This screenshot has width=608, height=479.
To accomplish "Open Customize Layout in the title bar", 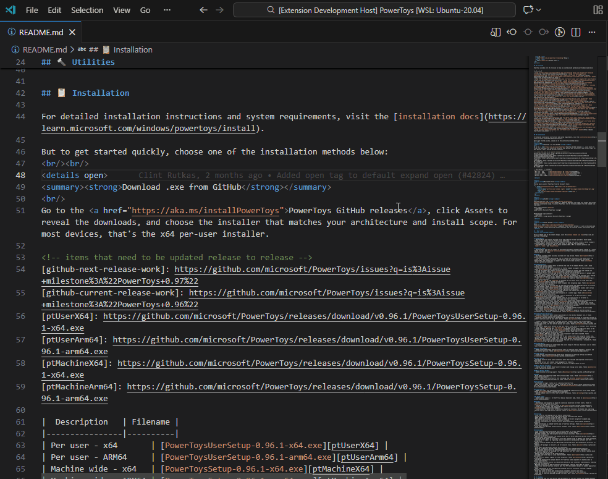I will [597, 10].
